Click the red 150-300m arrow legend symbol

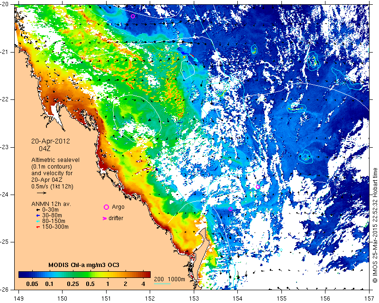[38, 227]
